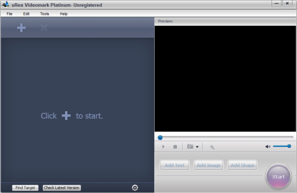
Task: Open the Edit menu
Action: (26, 14)
